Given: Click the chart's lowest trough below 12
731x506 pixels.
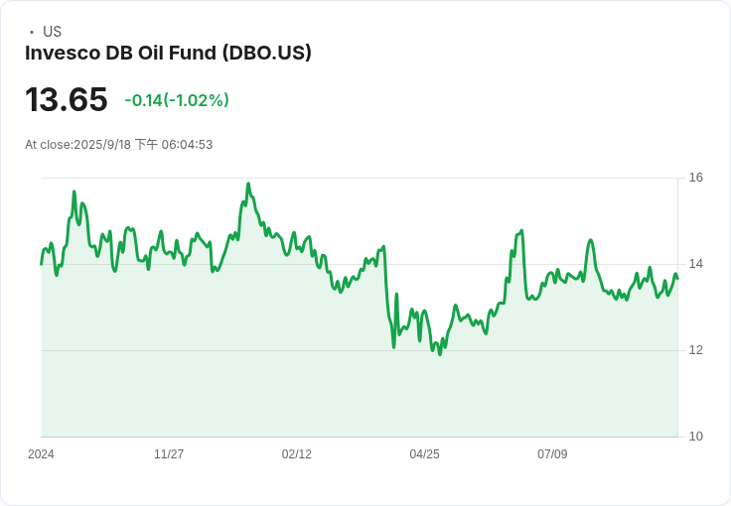Looking at the screenshot, I should coord(440,354).
